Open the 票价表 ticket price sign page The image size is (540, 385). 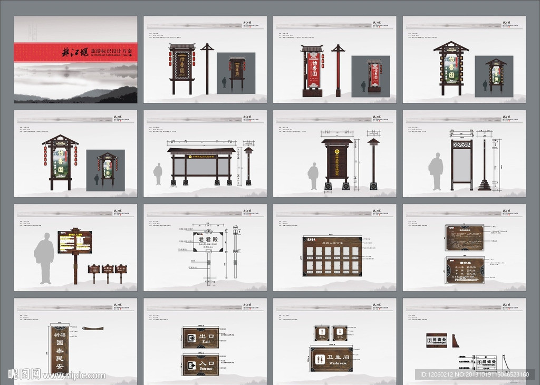(x=464, y=247)
